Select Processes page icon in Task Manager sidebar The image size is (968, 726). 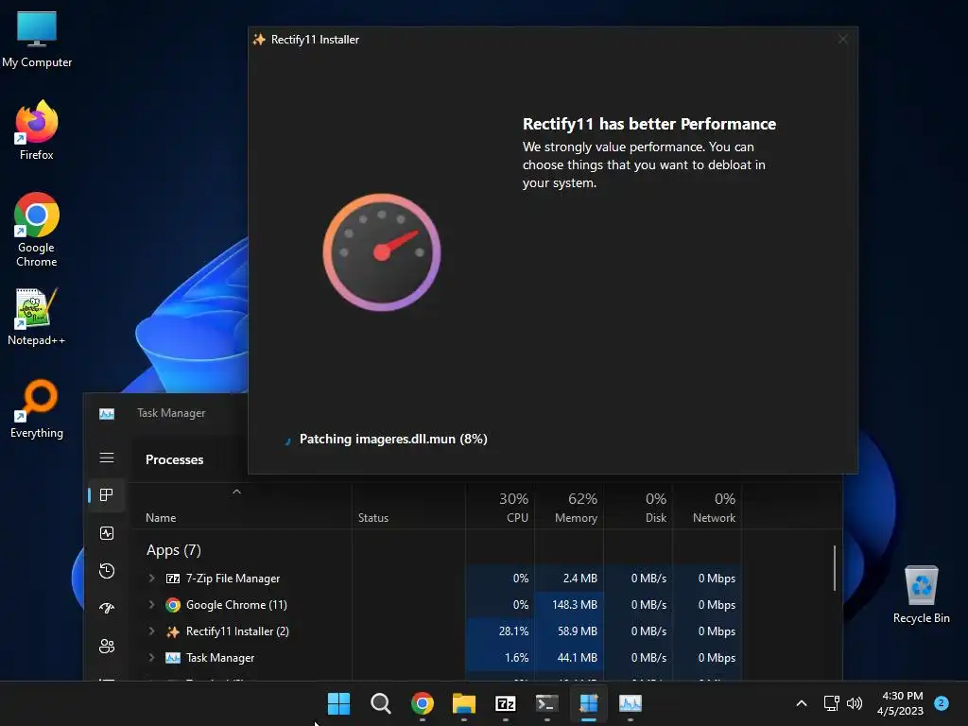point(107,495)
